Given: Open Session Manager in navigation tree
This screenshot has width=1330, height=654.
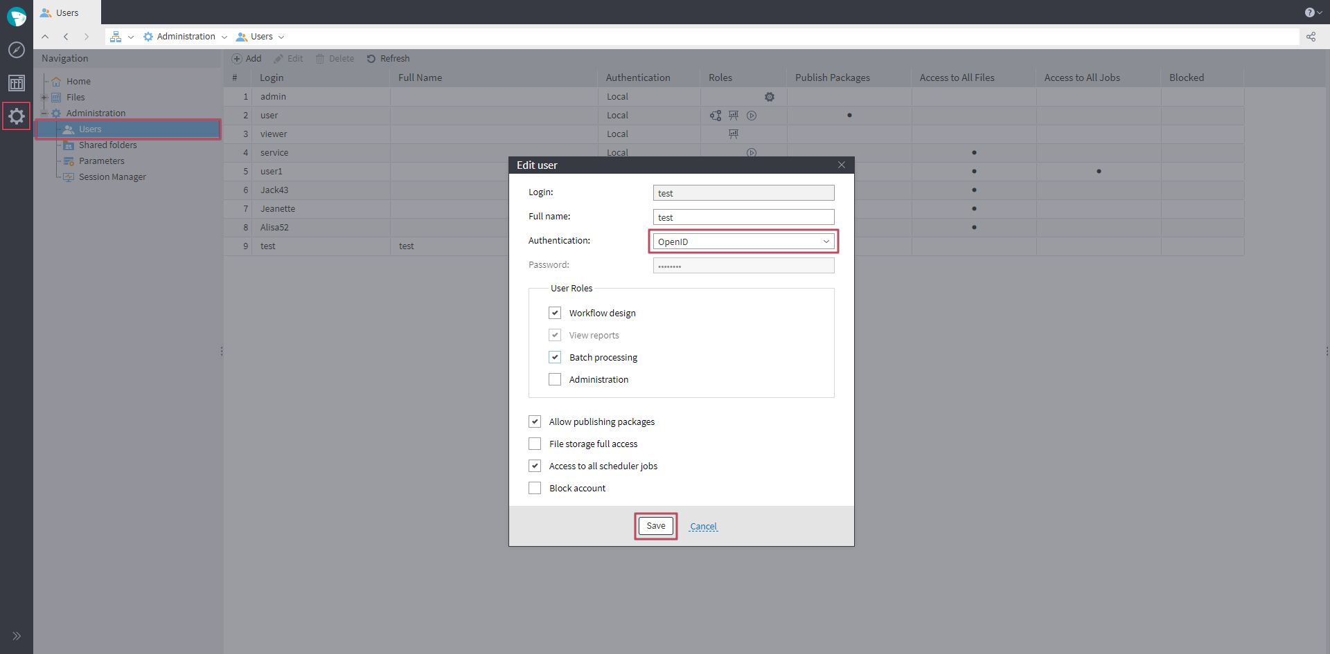Looking at the screenshot, I should click(112, 177).
